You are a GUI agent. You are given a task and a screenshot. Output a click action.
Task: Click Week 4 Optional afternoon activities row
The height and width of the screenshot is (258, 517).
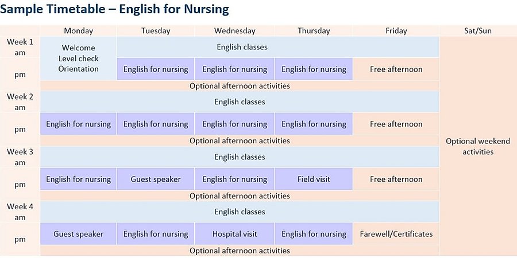(x=240, y=251)
